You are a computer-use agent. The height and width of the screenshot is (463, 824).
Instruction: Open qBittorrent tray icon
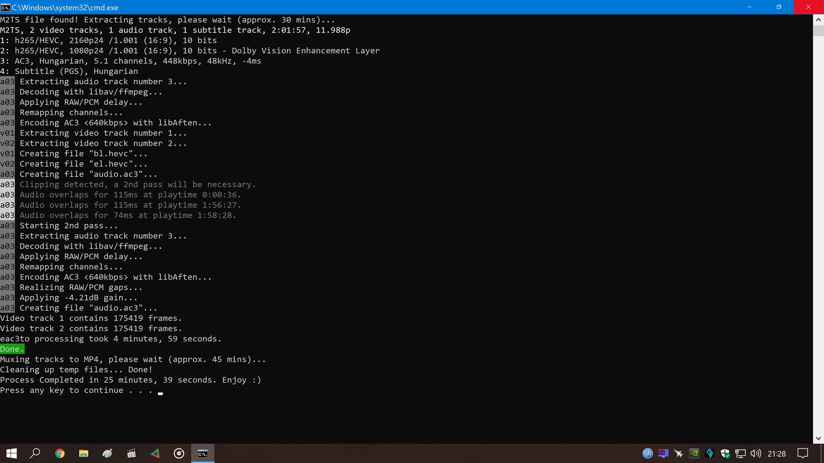pyautogui.click(x=648, y=453)
